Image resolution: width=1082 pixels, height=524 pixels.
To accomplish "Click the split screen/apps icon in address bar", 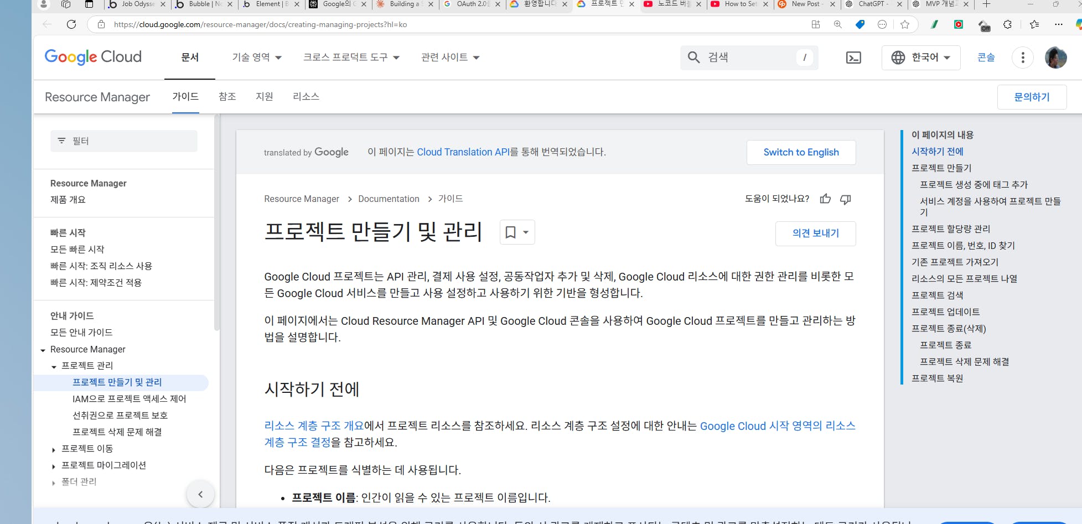I will coord(816,24).
